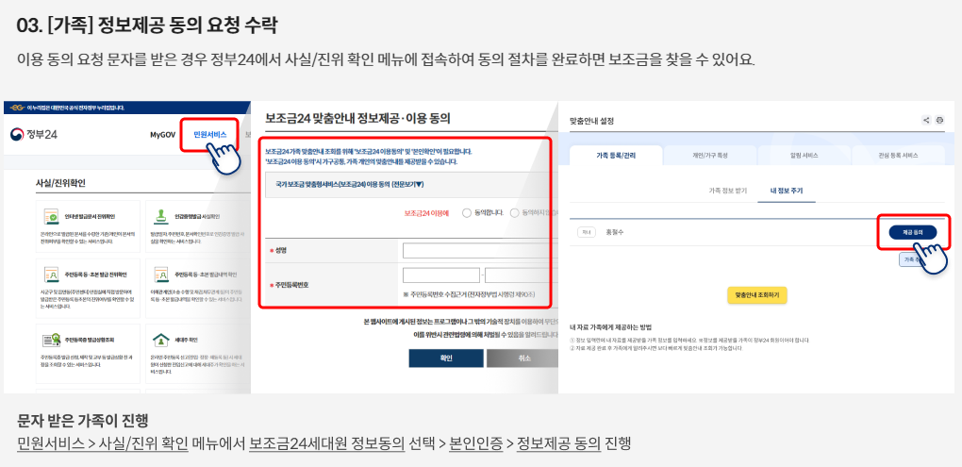The width and height of the screenshot is (962, 467).
Task: Select the 동의합니다 radio button
Action: pos(466,213)
